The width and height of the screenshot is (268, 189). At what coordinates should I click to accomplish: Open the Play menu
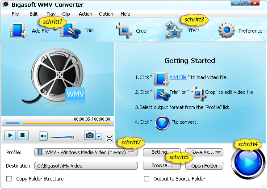pyautogui.click(x=51, y=14)
